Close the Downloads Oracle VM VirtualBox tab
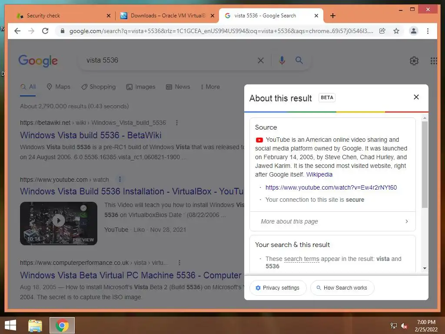The width and height of the screenshot is (445, 334). [212, 16]
